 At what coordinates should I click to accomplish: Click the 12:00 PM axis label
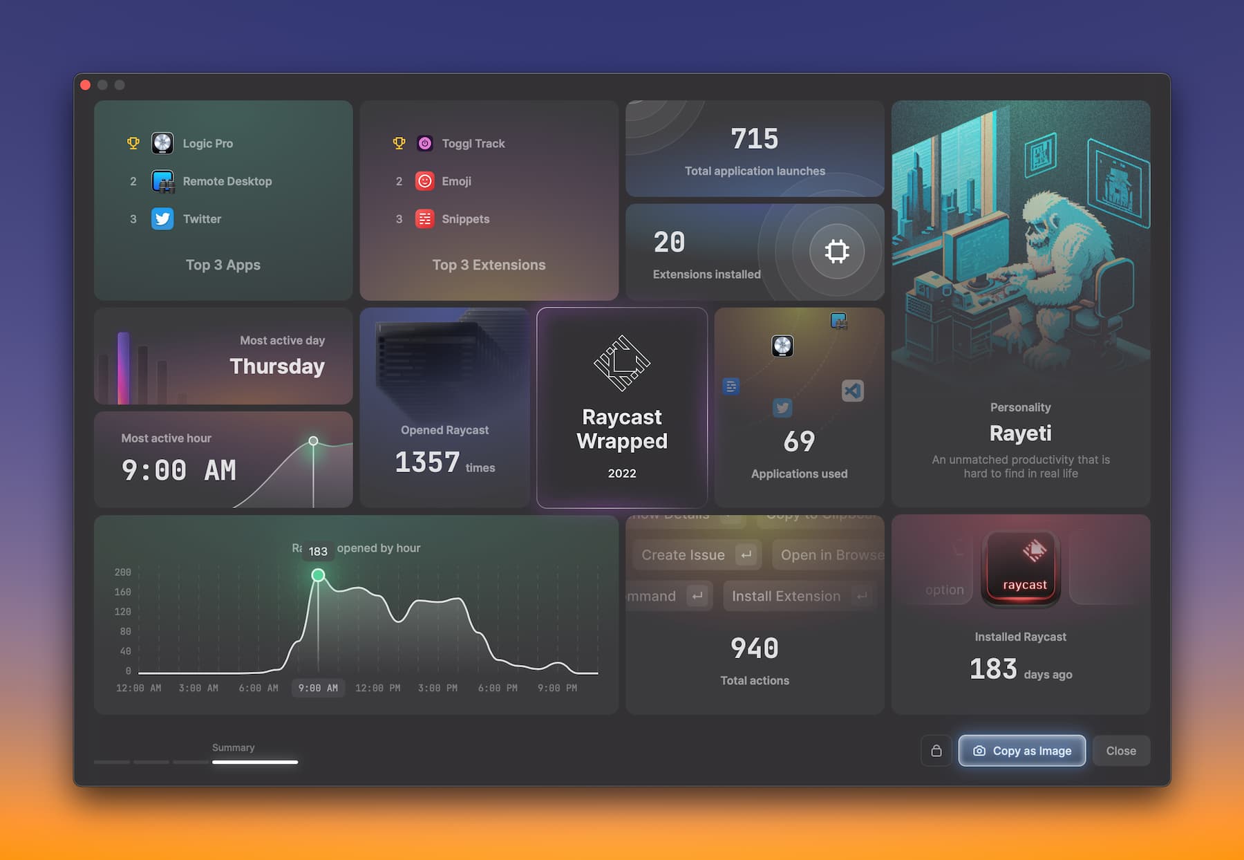tap(377, 688)
